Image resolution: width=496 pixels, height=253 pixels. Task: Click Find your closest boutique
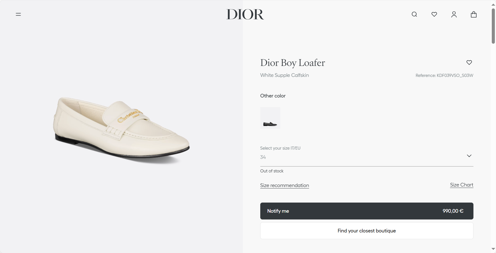click(x=367, y=231)
